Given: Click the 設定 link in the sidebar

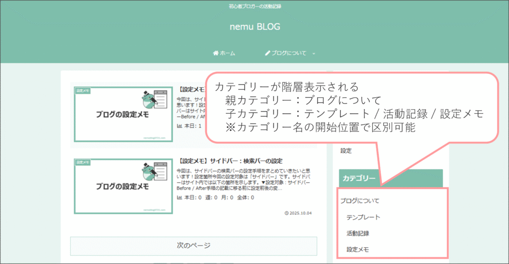Looking at the screenshot, I should [346, 151].
